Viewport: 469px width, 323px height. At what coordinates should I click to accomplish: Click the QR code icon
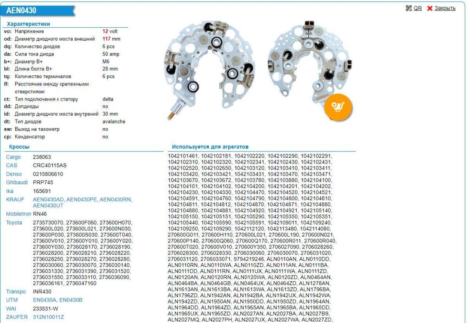click(x=409, y=8)
